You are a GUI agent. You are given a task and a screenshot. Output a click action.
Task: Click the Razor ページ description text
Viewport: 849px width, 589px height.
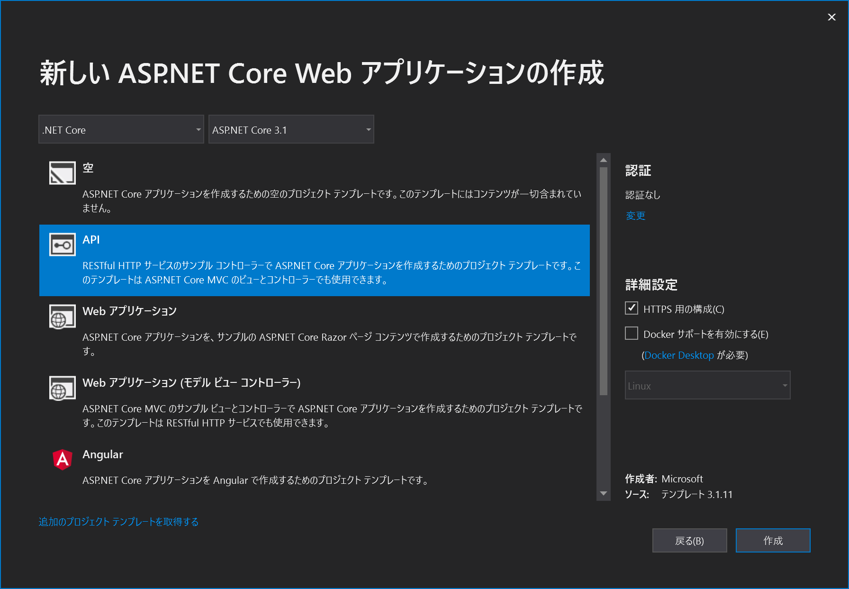330,344
